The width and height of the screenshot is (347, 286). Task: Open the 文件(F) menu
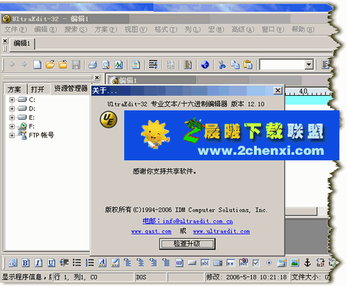coord(16,29)
